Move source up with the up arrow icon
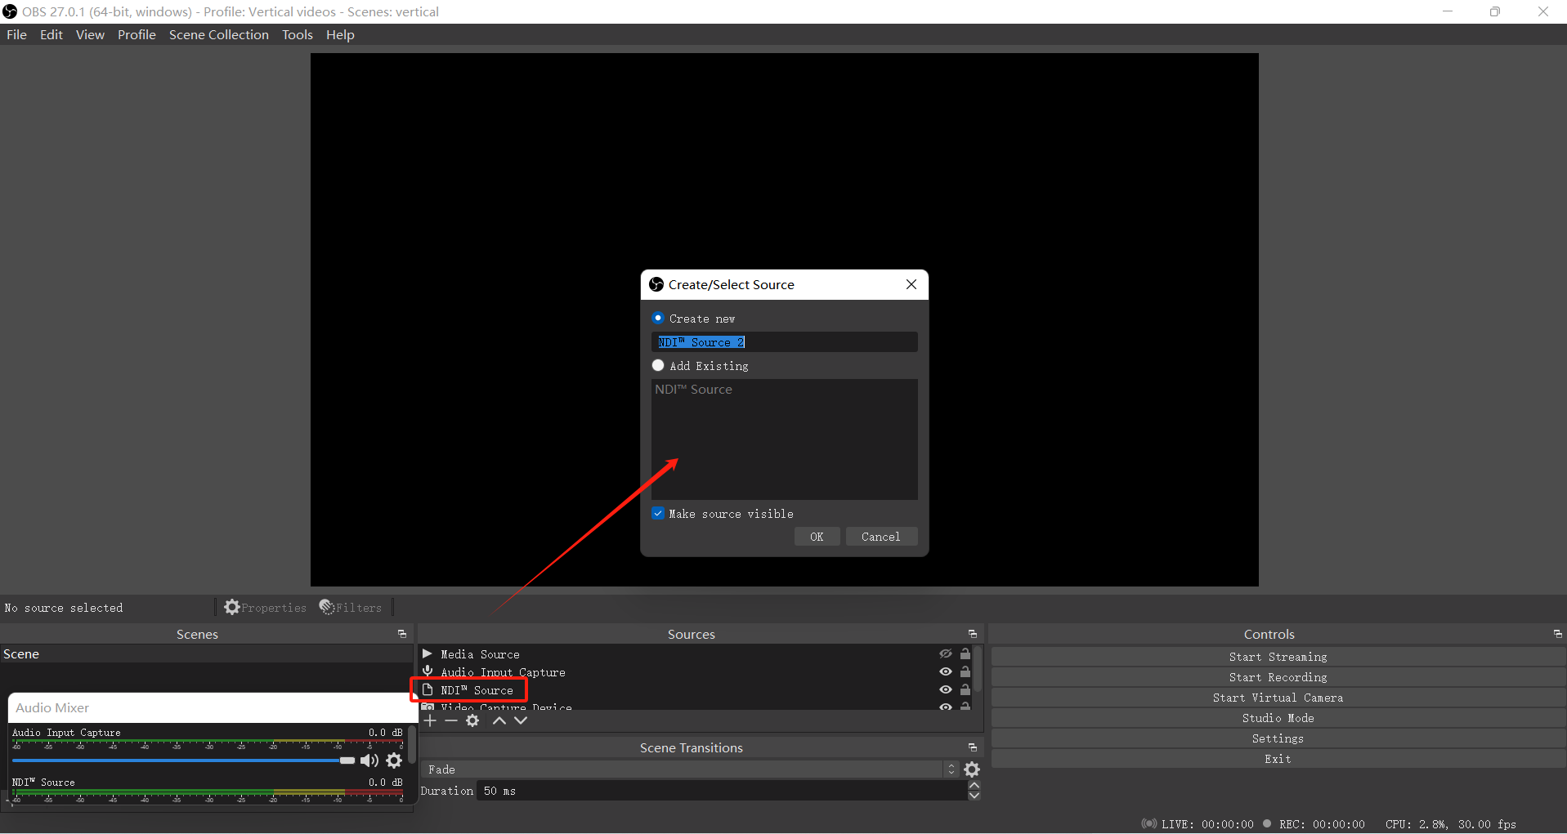The image size is (1567, 834). [x=499, y=720]
